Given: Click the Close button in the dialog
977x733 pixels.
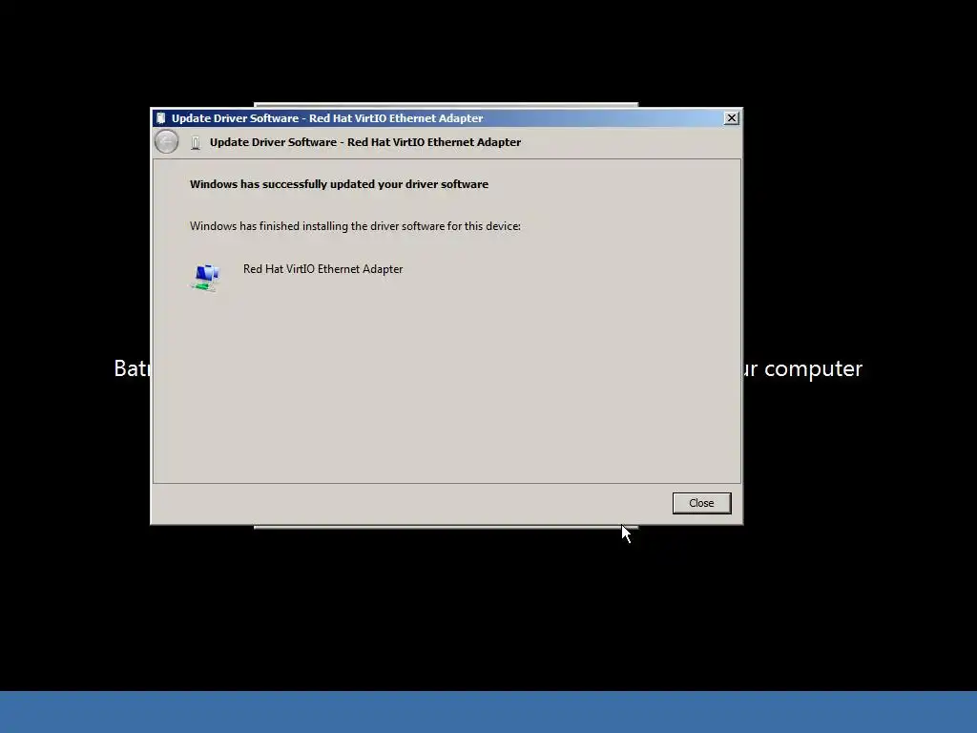Looking at the screenshot, I should (701, 503).
